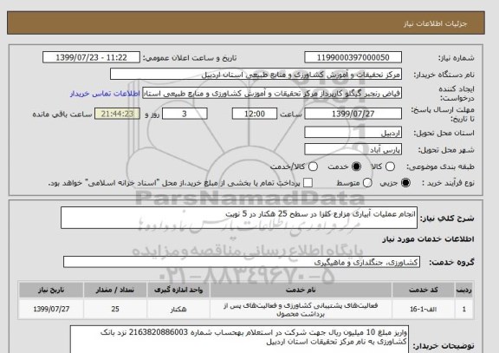This screenshot has height=353, width=499.
Task: Click the service name cell فعالیت‌های پشتیبانی کشاورزی
Action: click(x=301, y=310)
